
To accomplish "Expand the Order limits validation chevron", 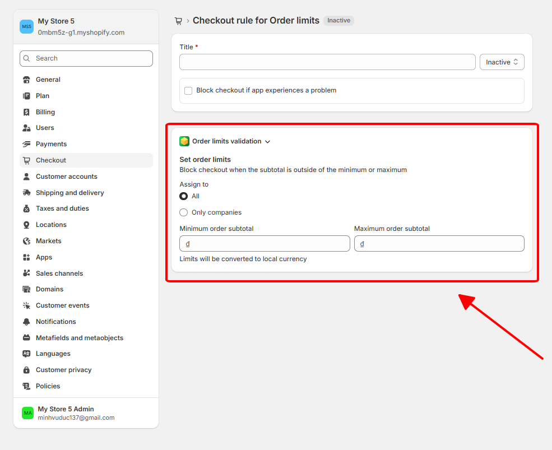I will [267, 142].
